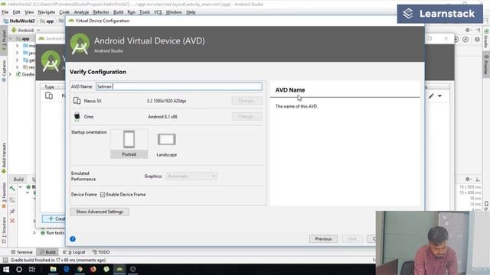Open the Run menu
Image resolution: width=490 pixels, height=275 pixels.
pyautogui.click(x=131, y=12)
